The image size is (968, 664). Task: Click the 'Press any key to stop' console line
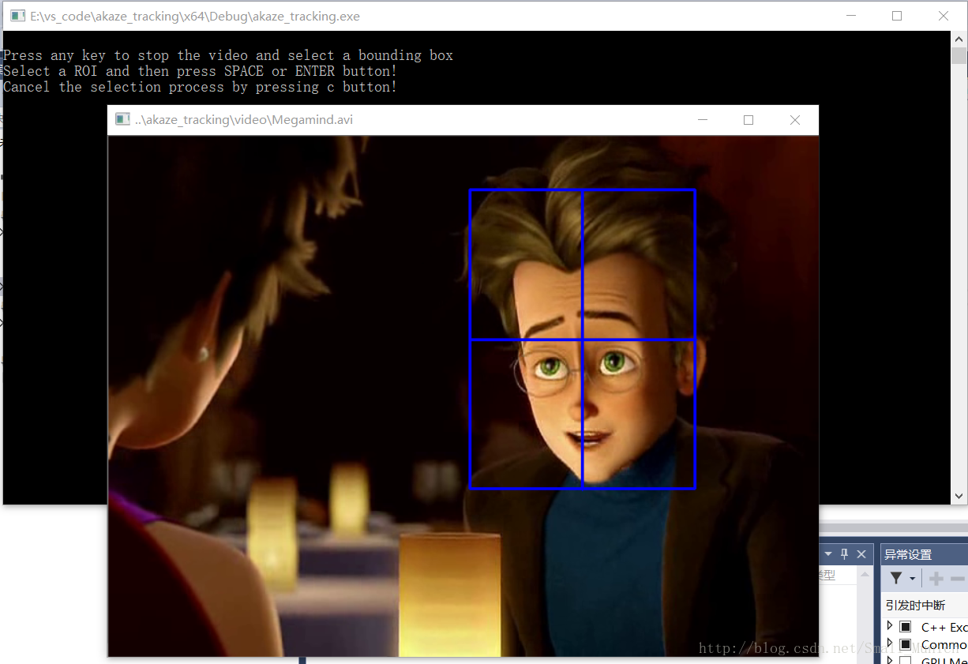[228, 55]
